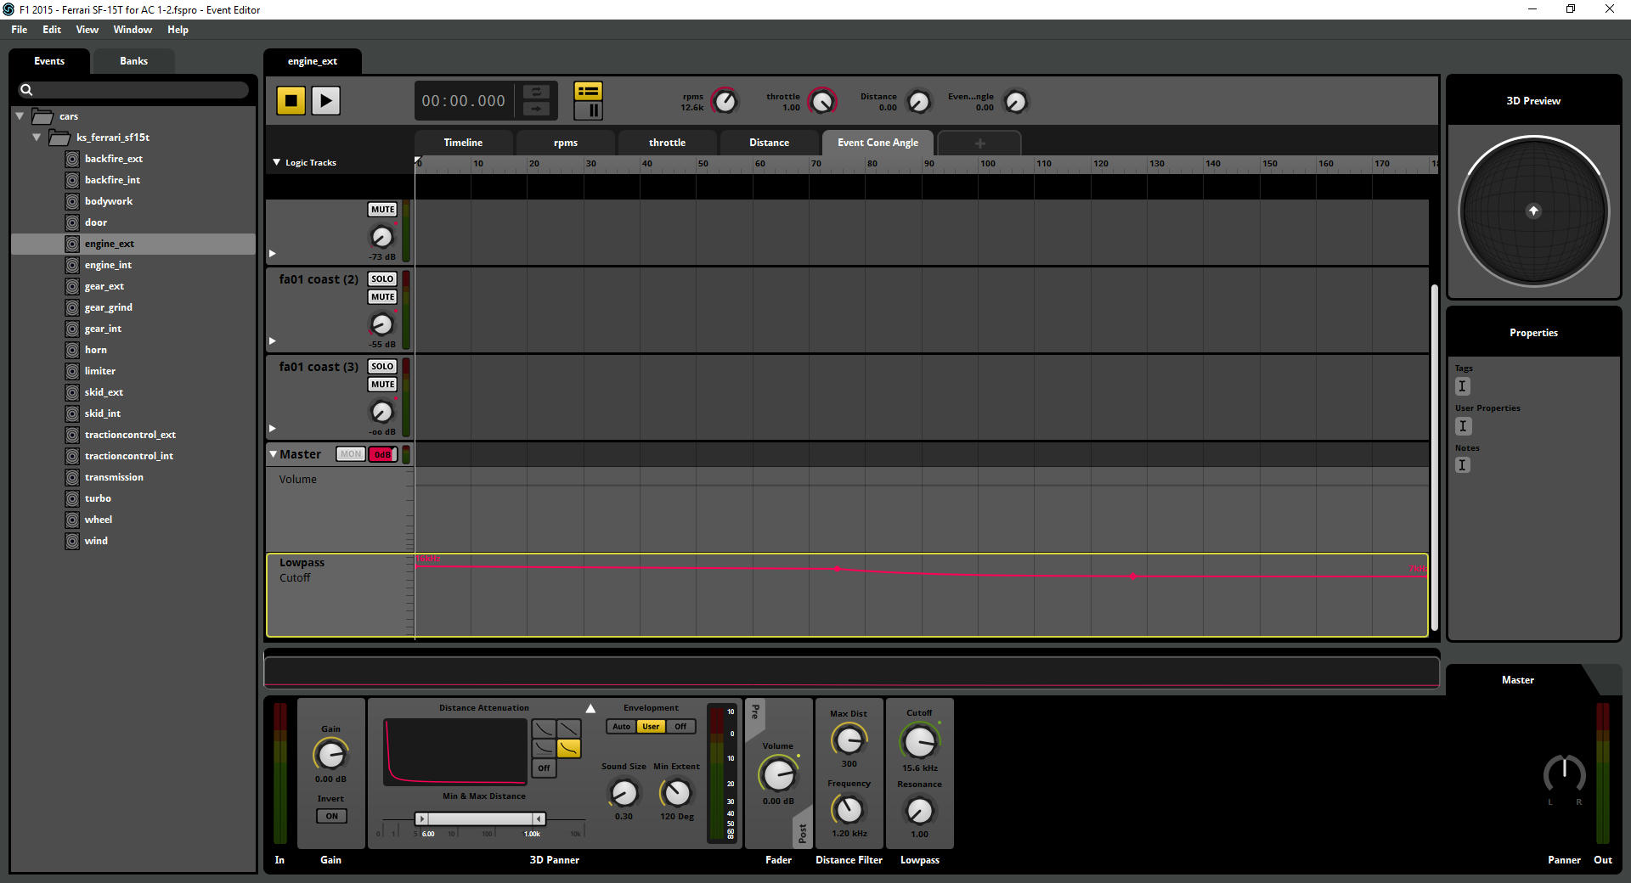Select the top-left distance rolloff curve icon
Viewport: 1631px width, 883px height.
[544, 728]
